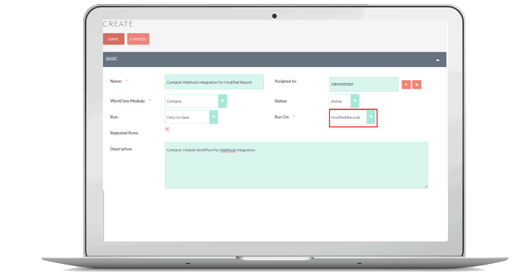
Task: Click the Assigned to label
Action: coord(285,81)
